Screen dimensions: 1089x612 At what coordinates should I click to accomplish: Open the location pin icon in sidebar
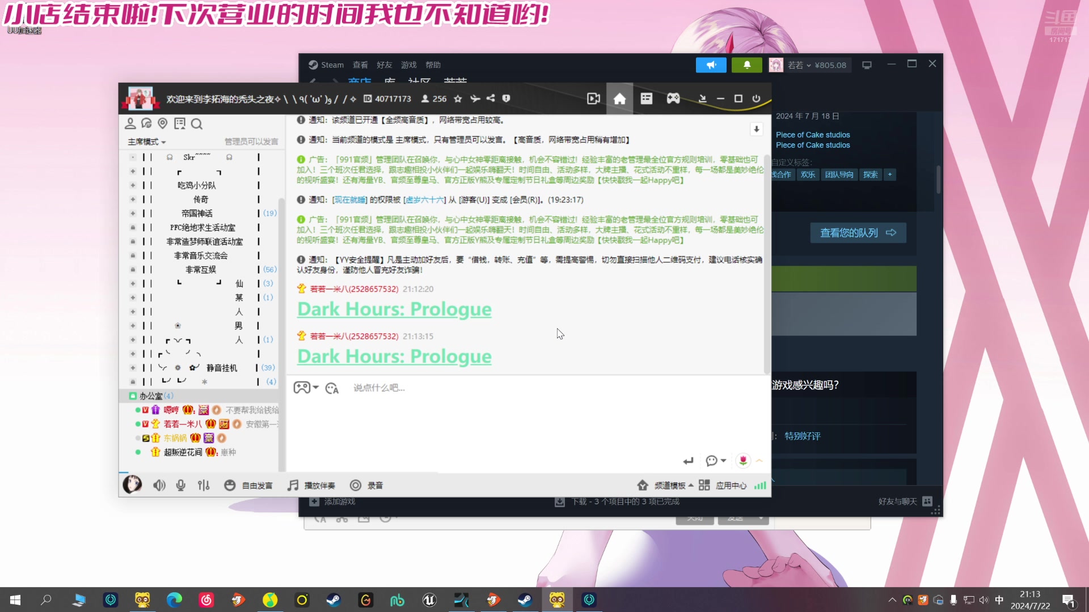point(163,124)
